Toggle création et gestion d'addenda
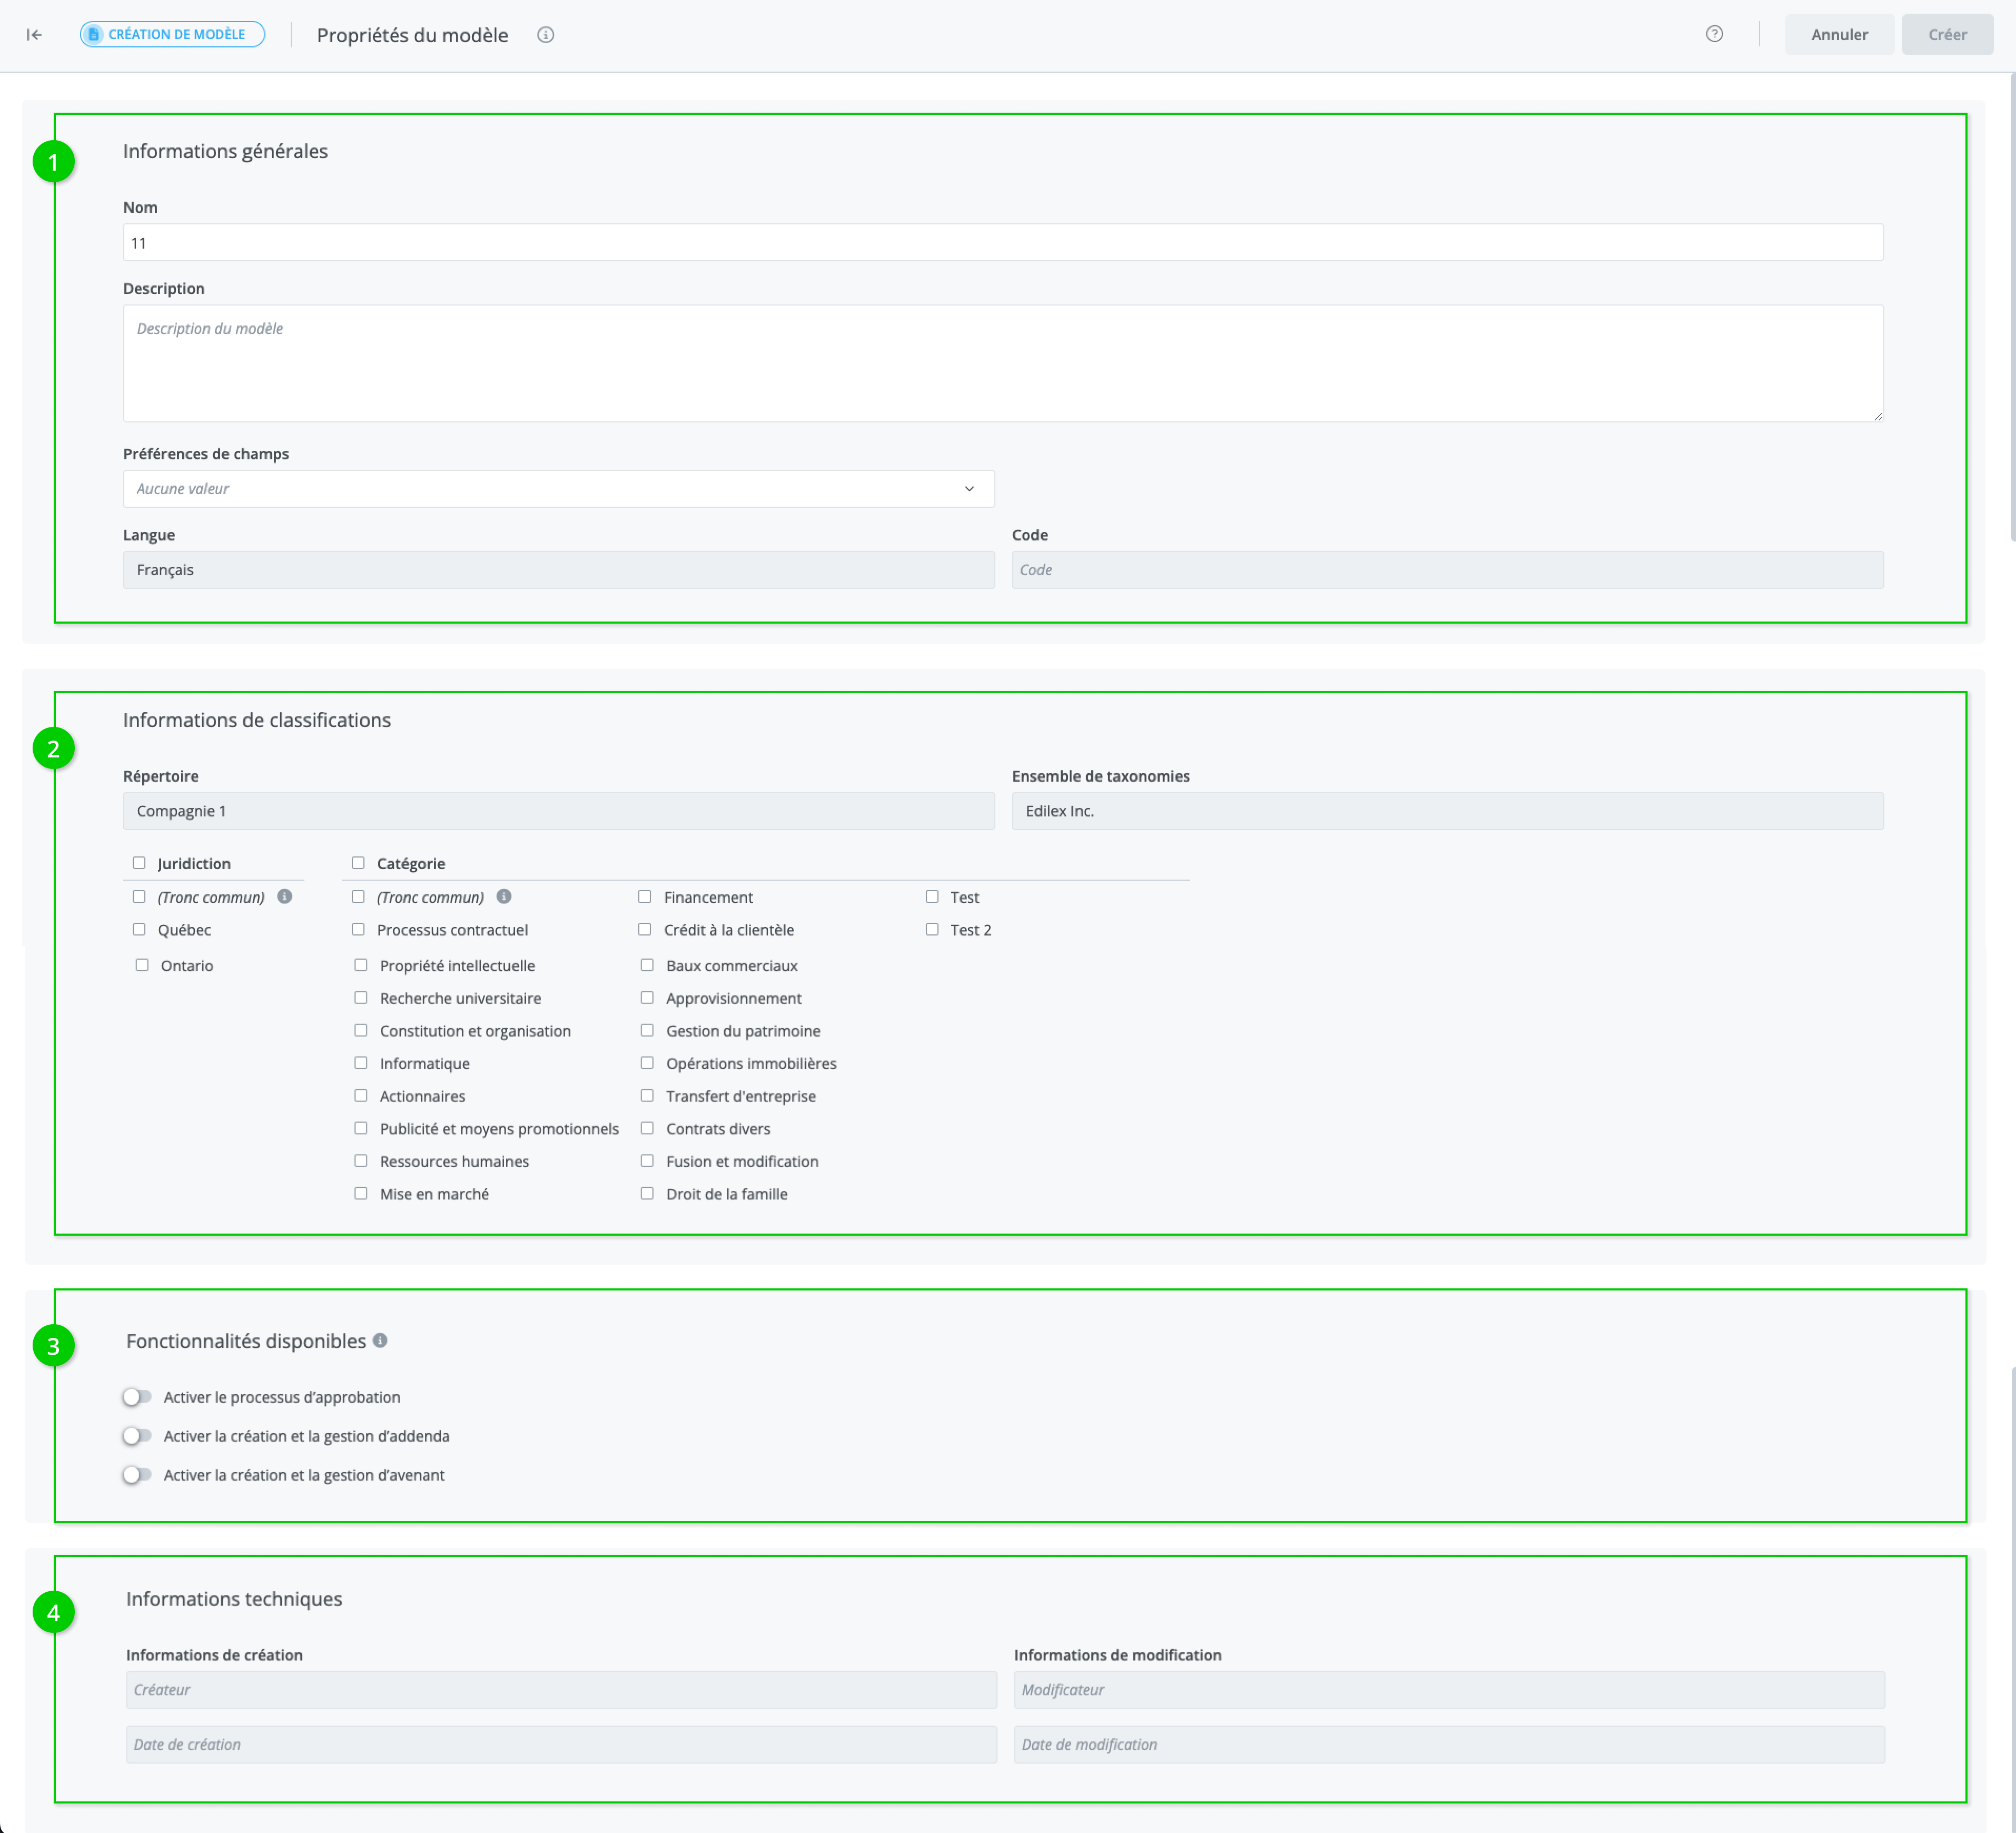Image resolution: width=2016 pixels, height=1833 pixels. [137, 1436]
